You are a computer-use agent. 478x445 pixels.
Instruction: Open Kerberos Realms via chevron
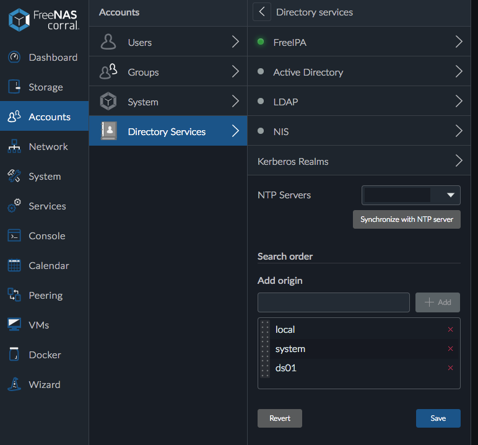[x=459, y=161]
